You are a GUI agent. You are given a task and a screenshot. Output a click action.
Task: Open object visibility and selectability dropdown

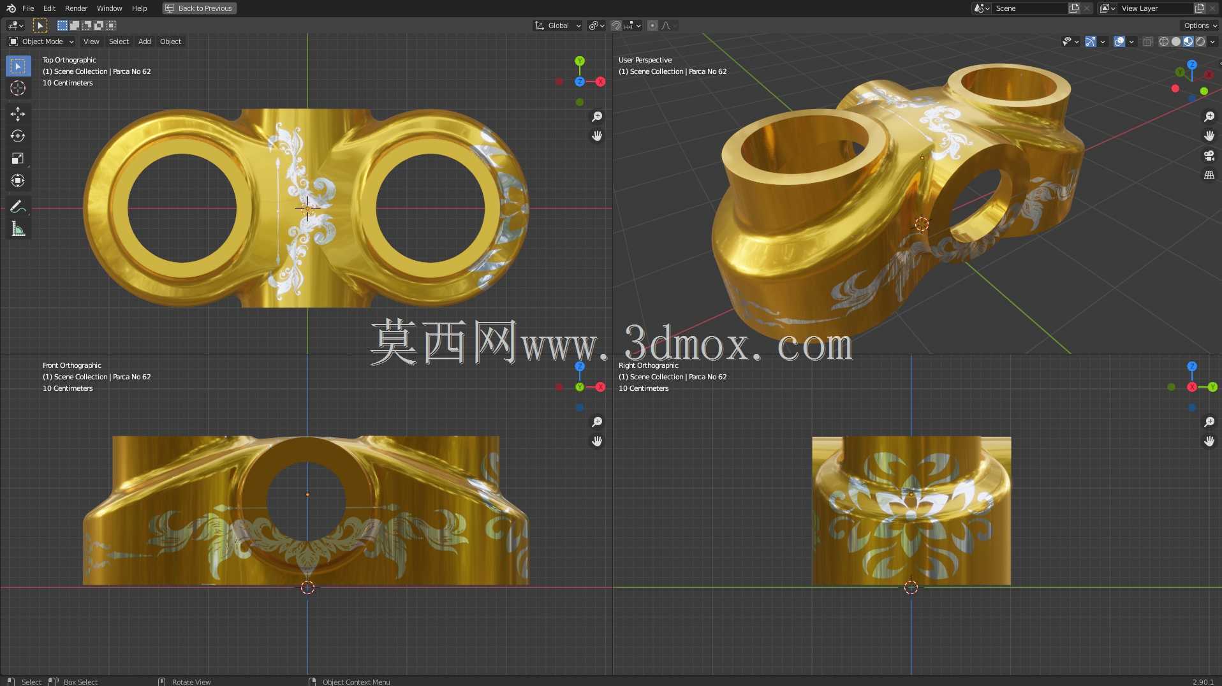coord(1070,41)
